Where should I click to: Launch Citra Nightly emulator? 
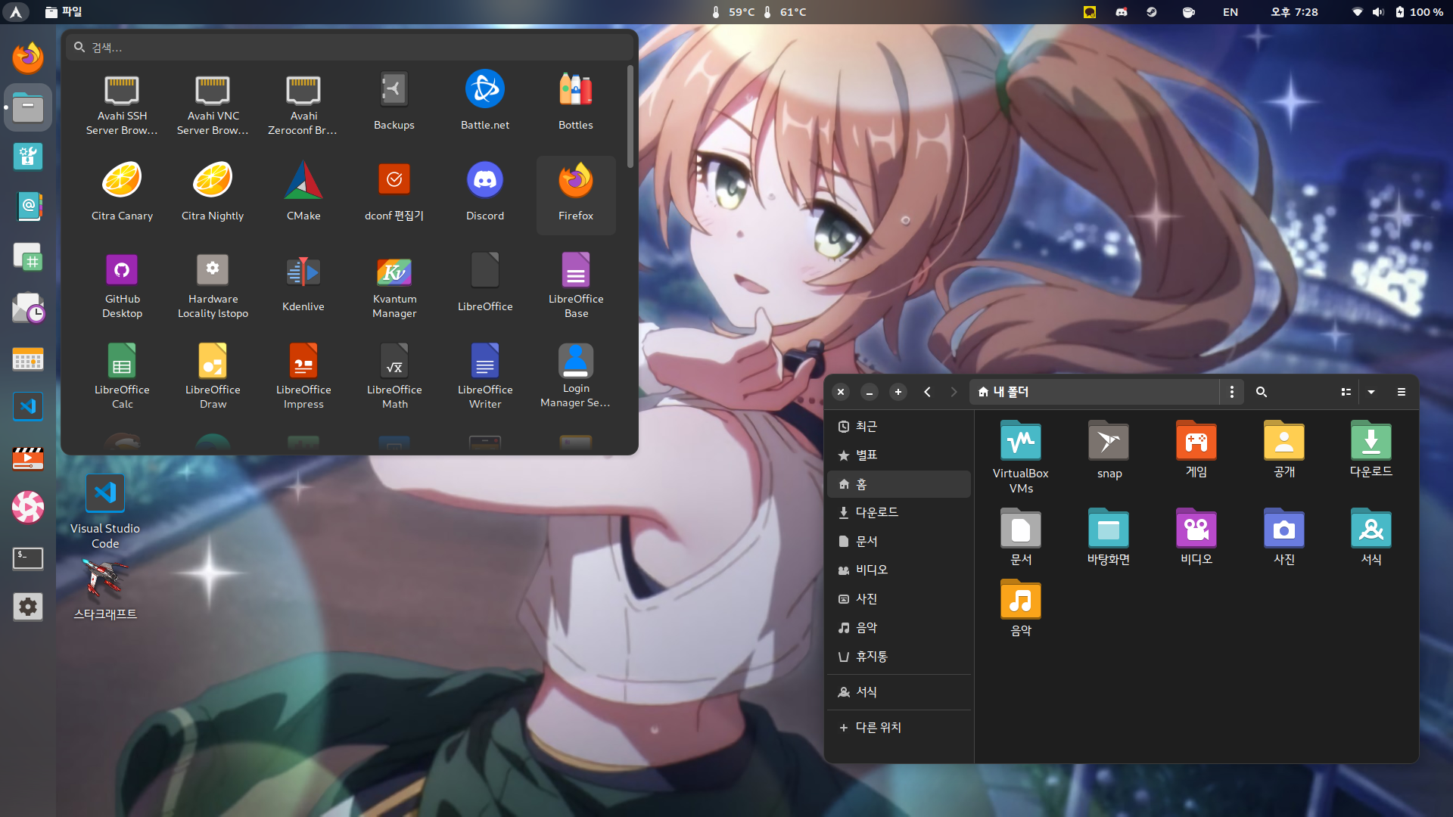pos(213,194)
